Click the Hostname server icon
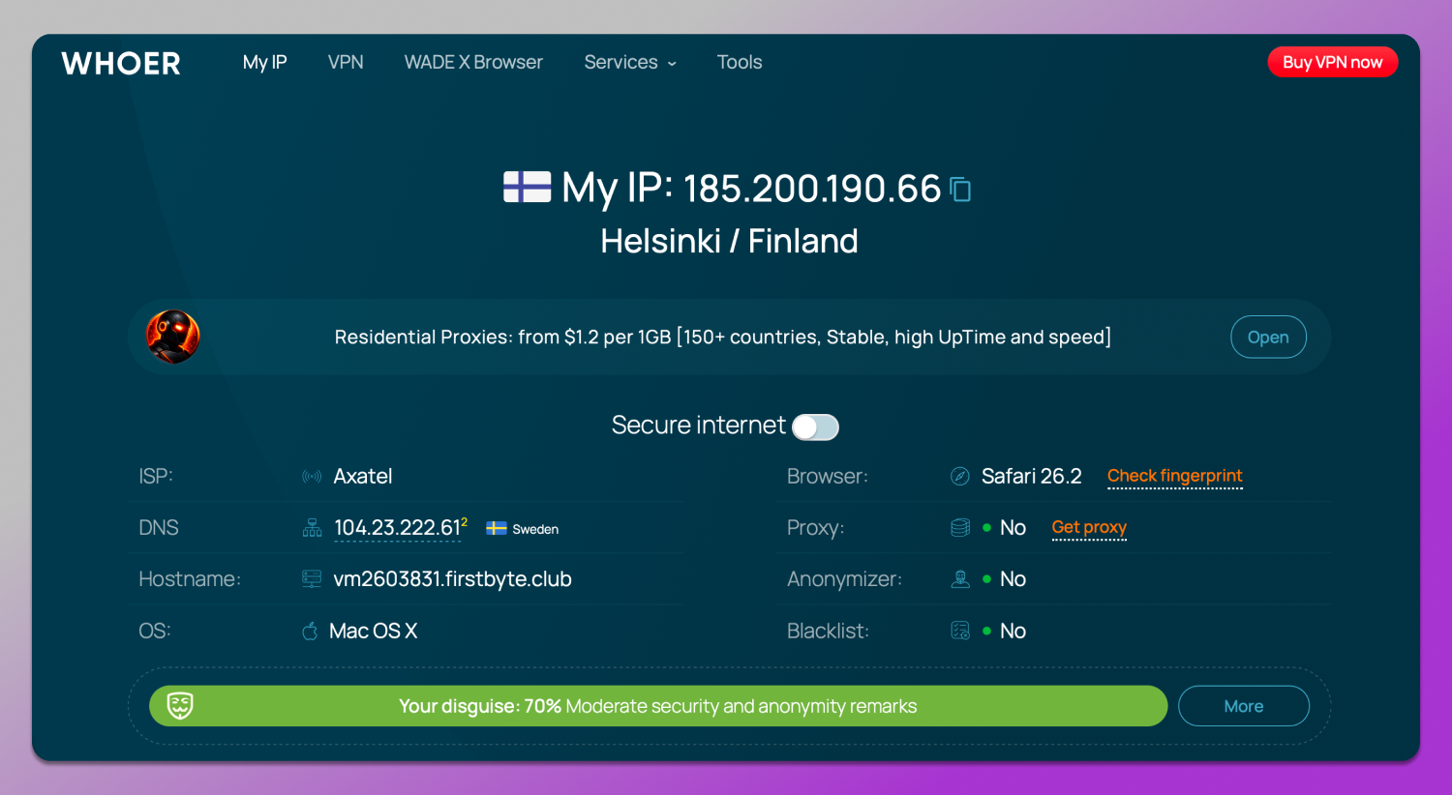 pos(312,579)
